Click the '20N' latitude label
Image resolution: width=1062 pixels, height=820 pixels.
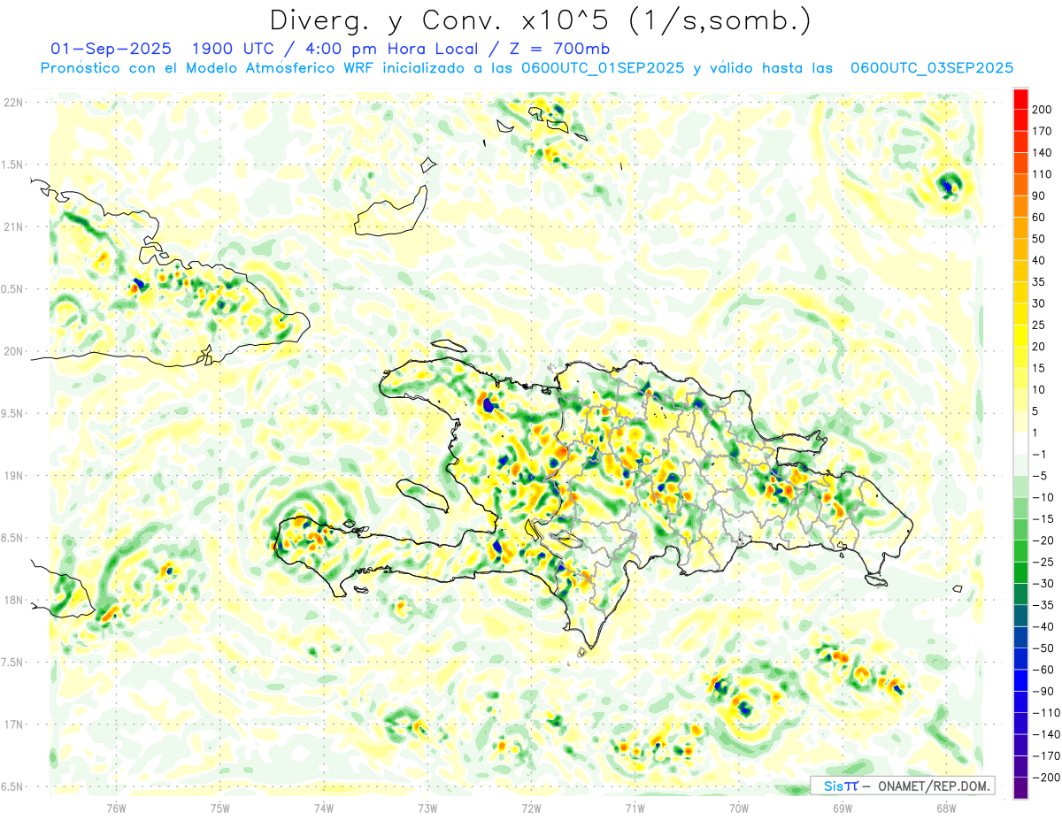click(13, 351)
